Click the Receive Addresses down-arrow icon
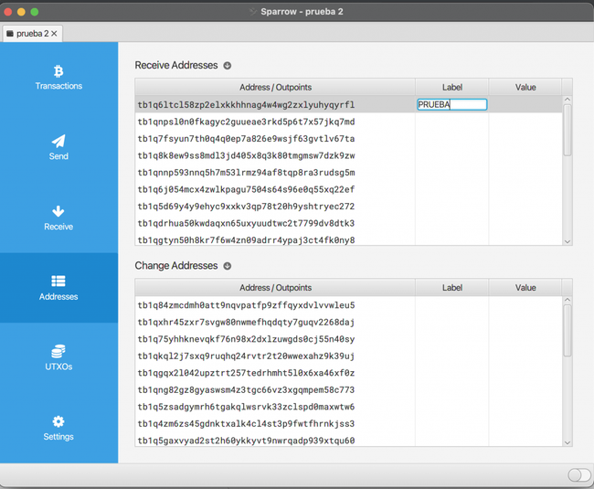 point(228,66)
